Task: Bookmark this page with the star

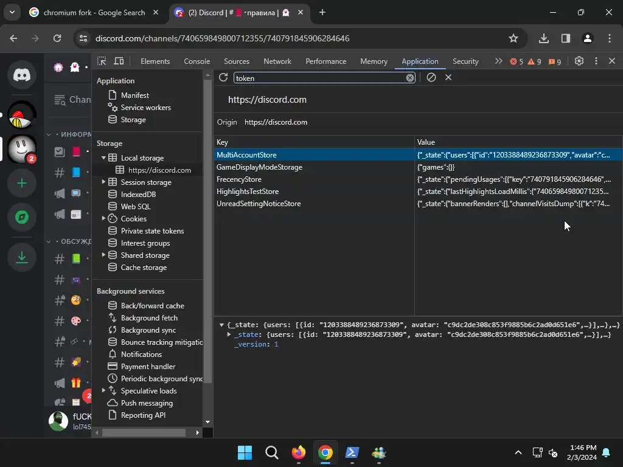Action: point(513,38)
